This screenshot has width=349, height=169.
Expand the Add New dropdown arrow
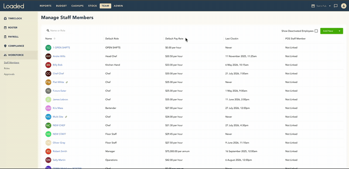339,31
